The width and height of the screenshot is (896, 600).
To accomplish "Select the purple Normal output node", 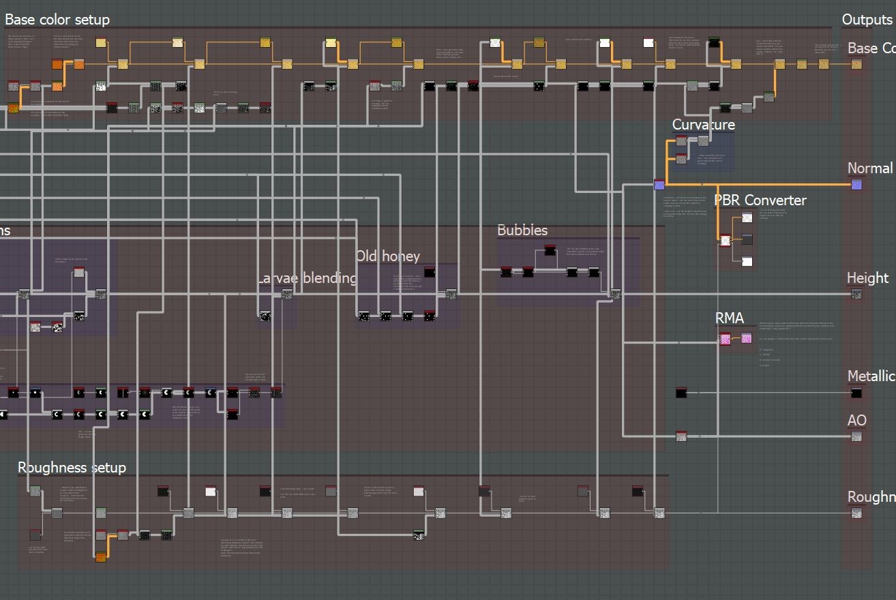I will (856, 184).
